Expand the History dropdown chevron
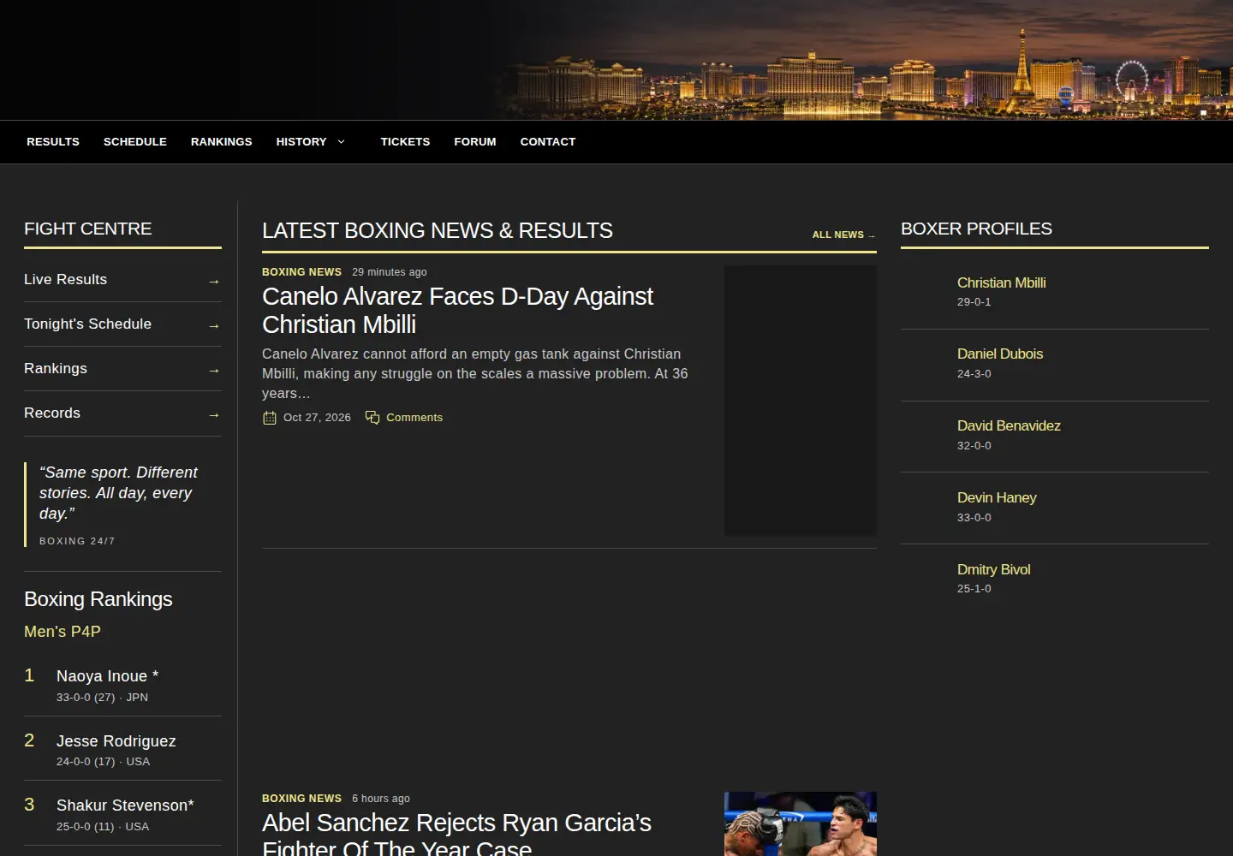Image resolution: width=1233 pixels, height=856 pixels. tap(341, 142)
